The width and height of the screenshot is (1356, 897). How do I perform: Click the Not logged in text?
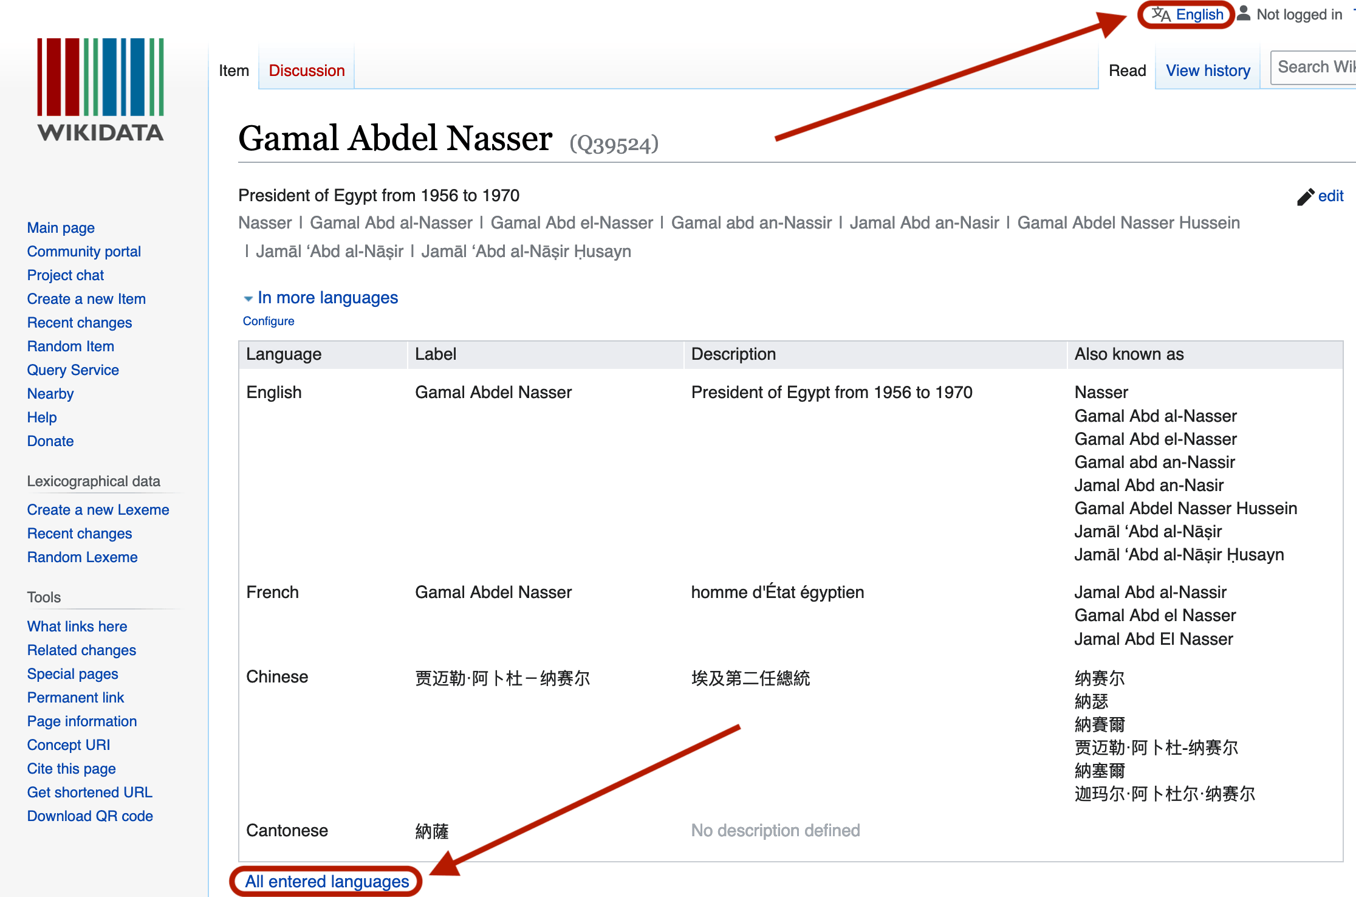coord(1299,15)
